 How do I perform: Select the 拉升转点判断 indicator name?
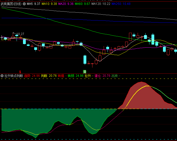(14, 76)
